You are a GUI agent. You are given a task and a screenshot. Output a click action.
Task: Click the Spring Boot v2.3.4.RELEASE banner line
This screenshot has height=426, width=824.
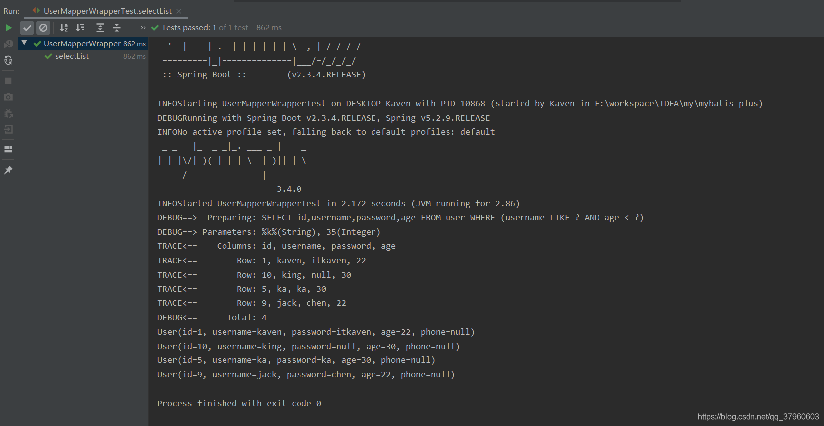pos(264,74)
